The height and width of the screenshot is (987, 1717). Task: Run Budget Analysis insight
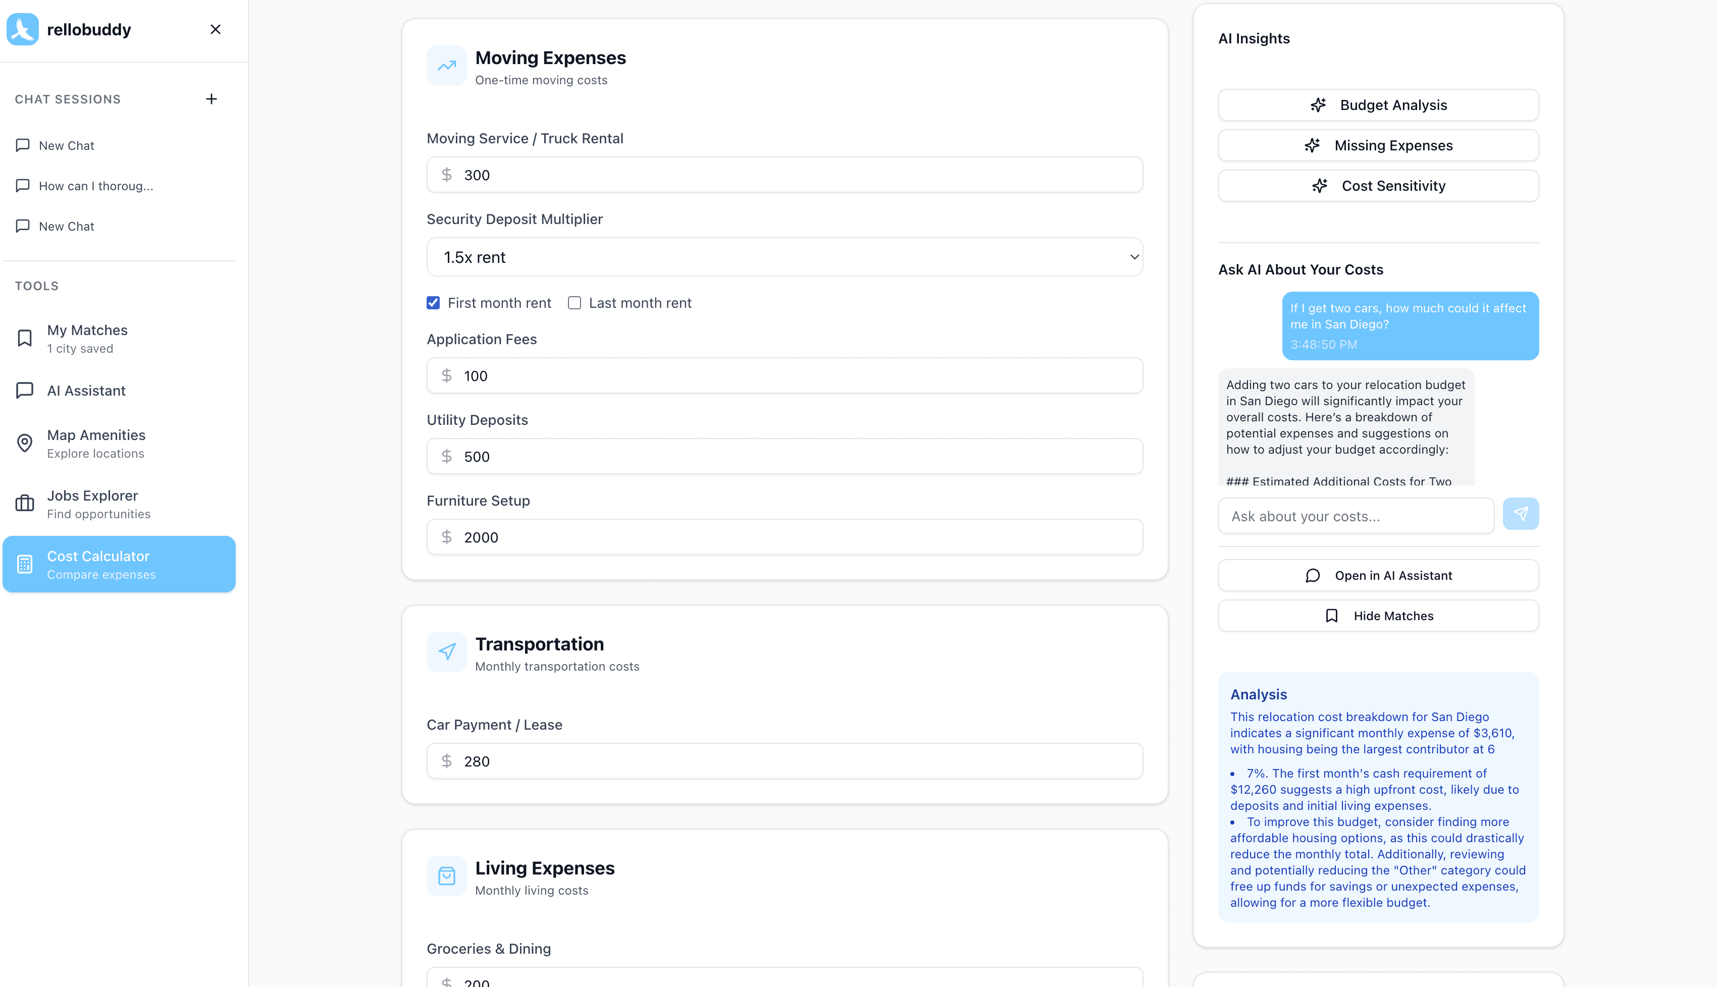pyautogui.click(x=1377, y=105)
